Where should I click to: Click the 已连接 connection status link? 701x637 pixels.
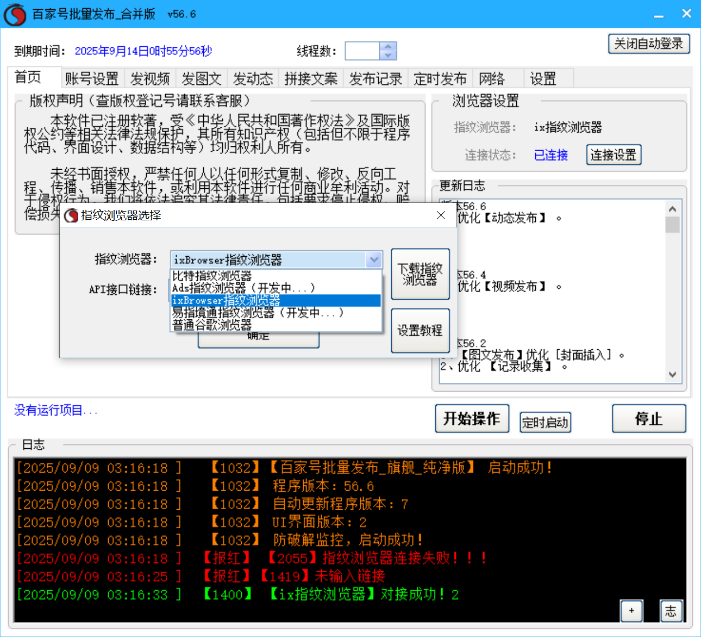tap(550, 155)
